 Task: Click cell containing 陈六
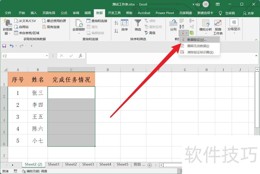[x=38, y=128]
